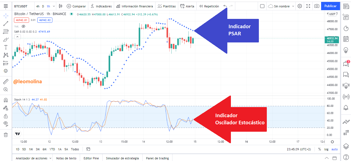
Task: Open the Editor Pine tab
Action: (91, 158)
